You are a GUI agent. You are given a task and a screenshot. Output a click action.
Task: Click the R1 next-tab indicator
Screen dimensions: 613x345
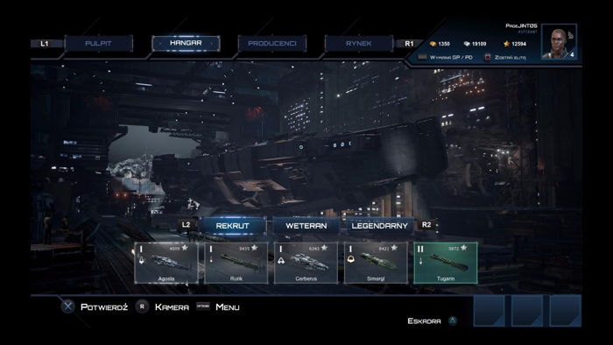click(x=409, y=44)
